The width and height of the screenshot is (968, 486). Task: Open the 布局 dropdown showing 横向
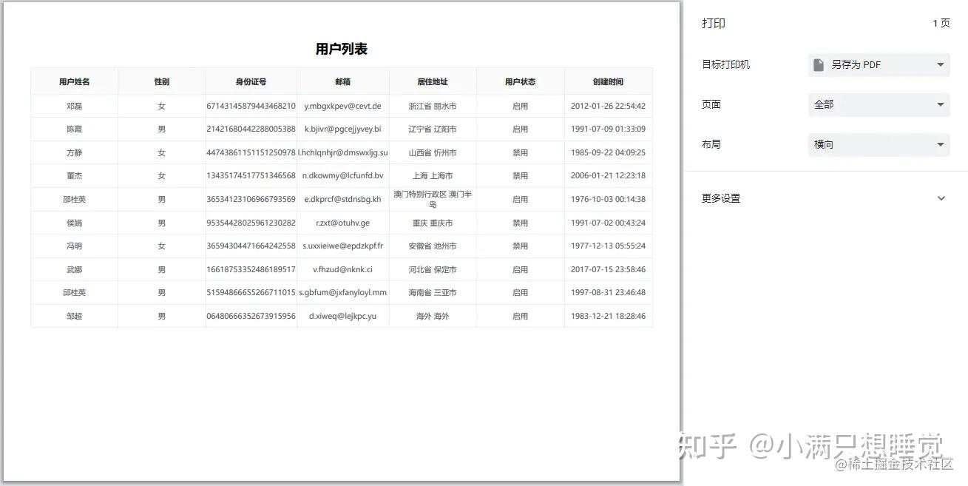coord(879,144)
